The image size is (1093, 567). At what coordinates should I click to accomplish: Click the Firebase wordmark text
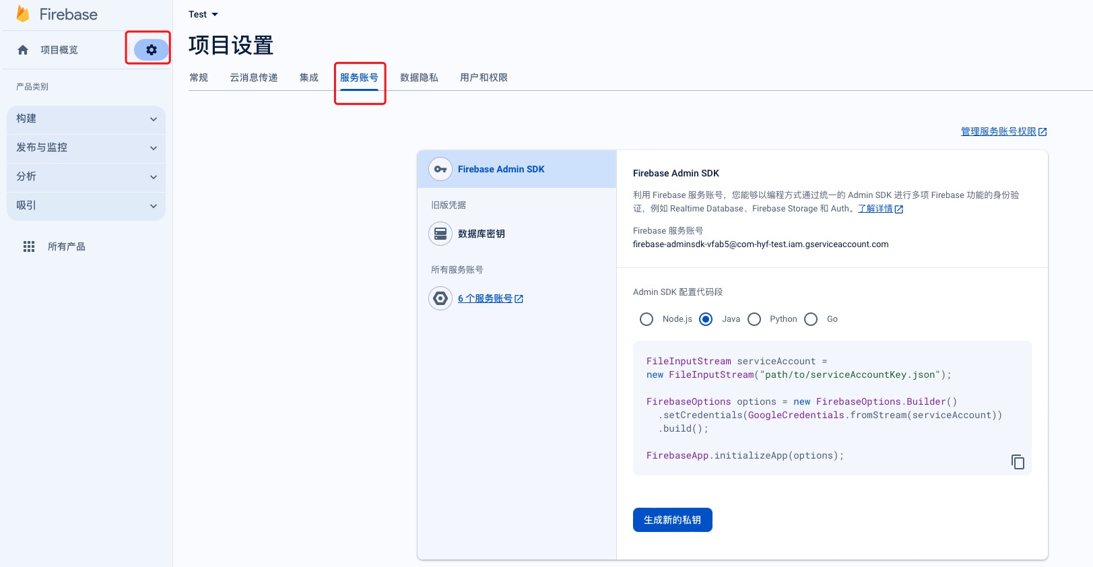[x=69, y=14]
